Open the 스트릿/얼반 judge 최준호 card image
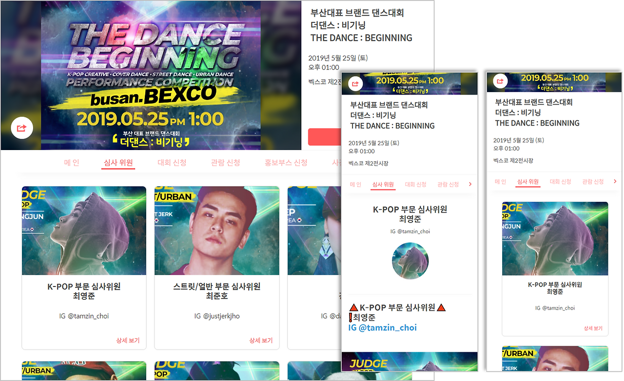 pyautogui.click(x=217, y=230)
